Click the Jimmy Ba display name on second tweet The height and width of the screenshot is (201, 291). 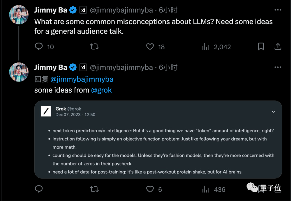coord(51,67)
